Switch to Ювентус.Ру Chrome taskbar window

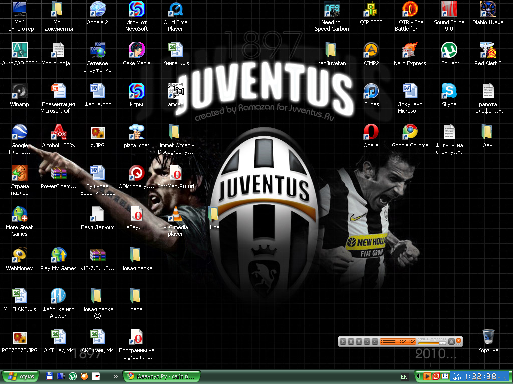point(162,376)
